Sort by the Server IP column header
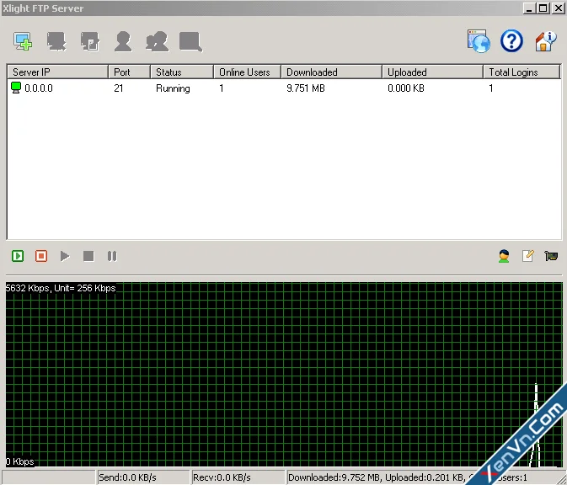 [x=58, y=72]
